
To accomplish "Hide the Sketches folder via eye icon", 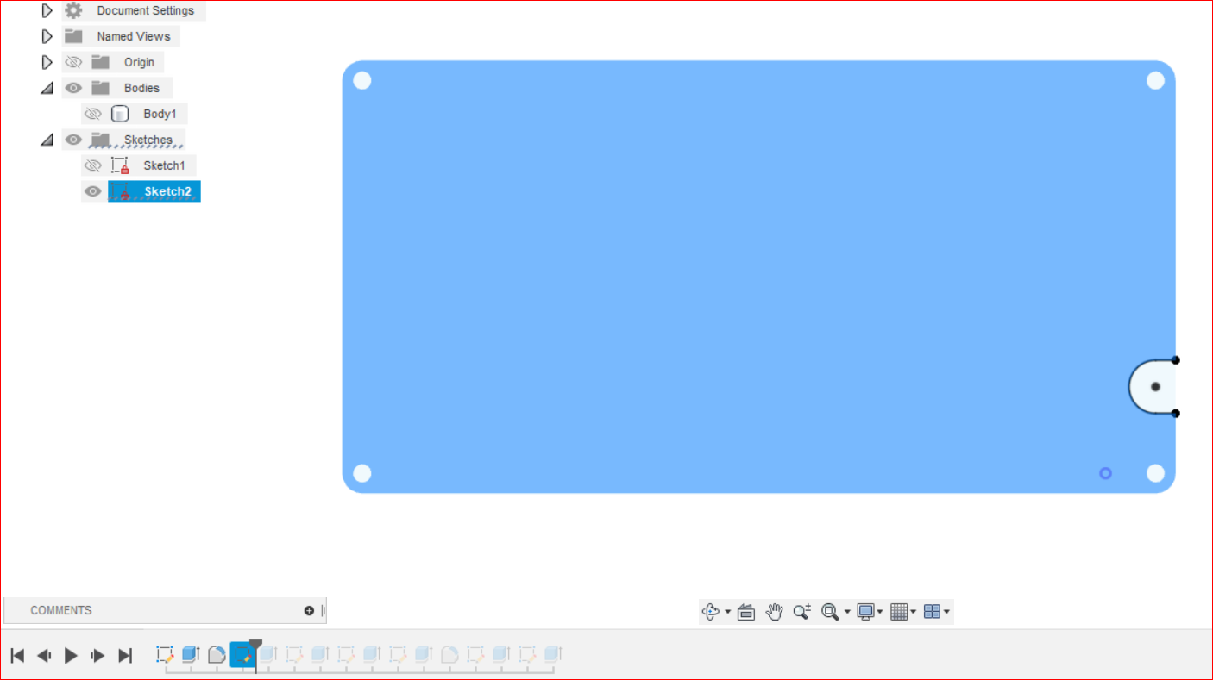I will pyautogui.click(x=73, y=140).
